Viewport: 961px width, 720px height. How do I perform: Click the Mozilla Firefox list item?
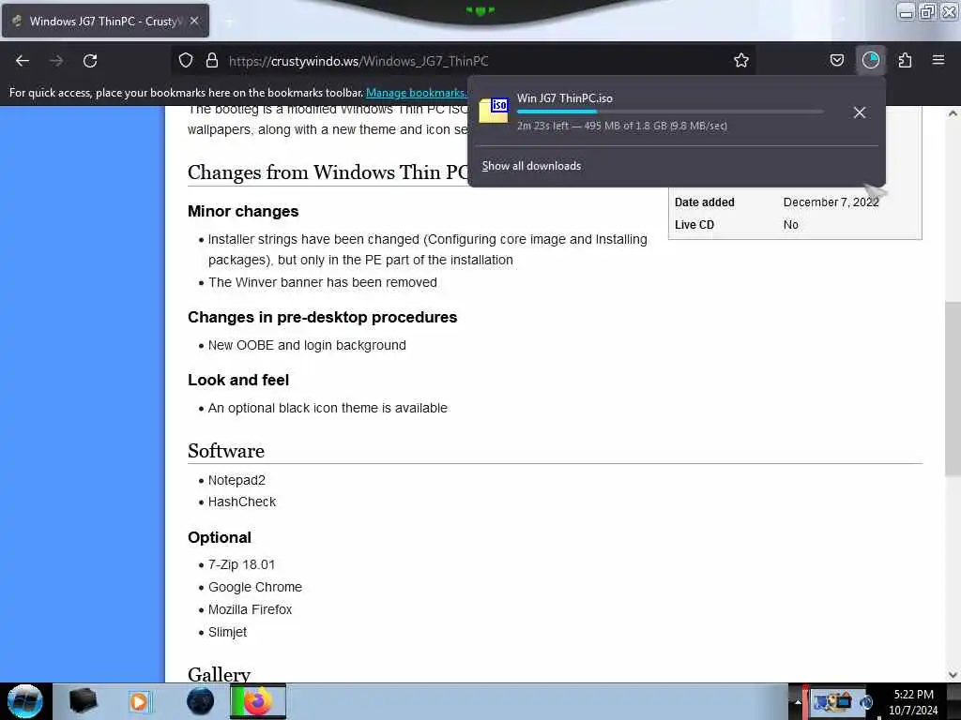pos(250,609)
